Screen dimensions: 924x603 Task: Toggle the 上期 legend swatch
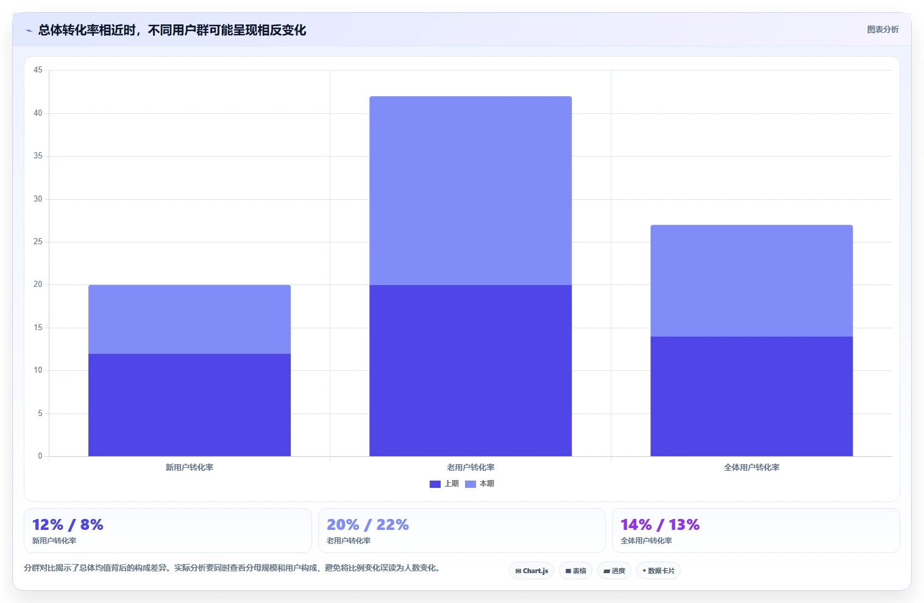[x=435, y=484]
